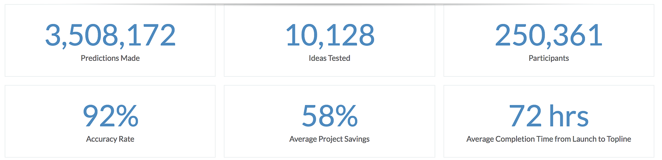The height and width of the screenshot is (160, 662).
Task: Click the word Topline in the caption
Action: (619, 139)
